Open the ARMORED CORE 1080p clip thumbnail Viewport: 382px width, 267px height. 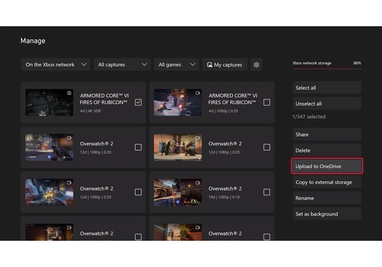178,103
